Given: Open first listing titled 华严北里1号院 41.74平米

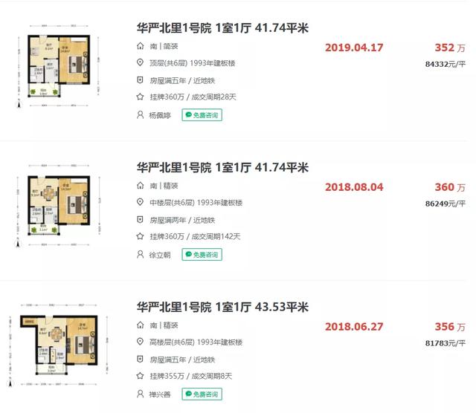Looking at the screenshot, I should [222, 28].
